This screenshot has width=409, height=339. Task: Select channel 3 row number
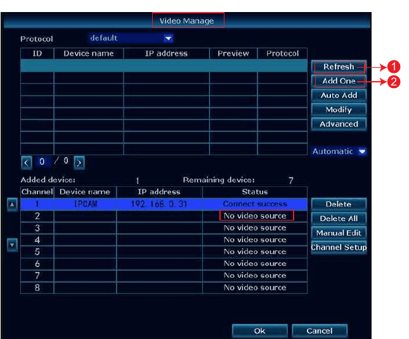(x=37, y=228)
